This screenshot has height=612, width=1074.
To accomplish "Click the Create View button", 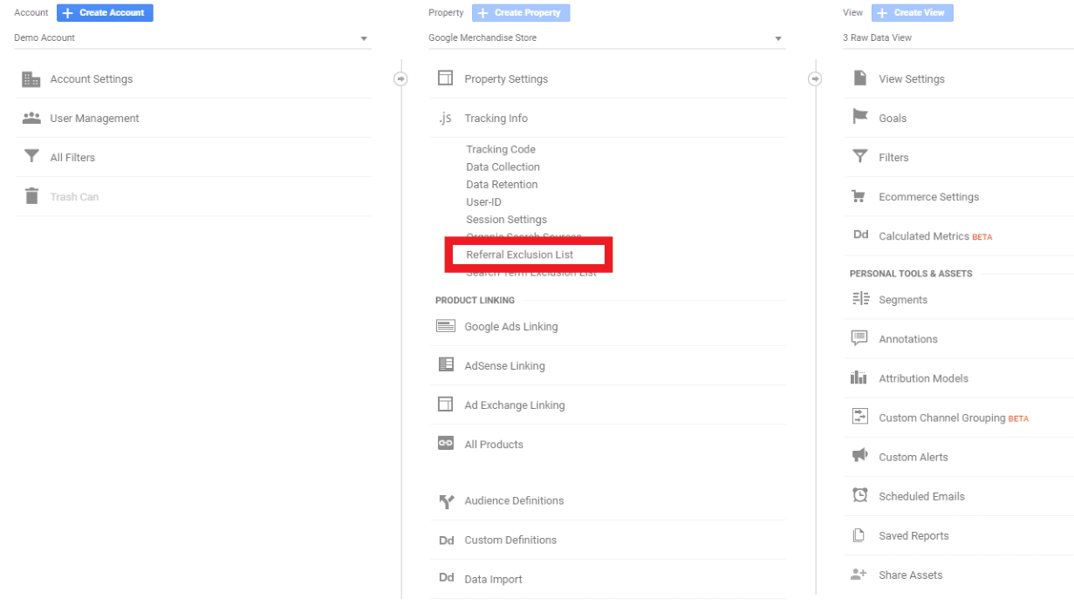I will [x=912, y=12].
